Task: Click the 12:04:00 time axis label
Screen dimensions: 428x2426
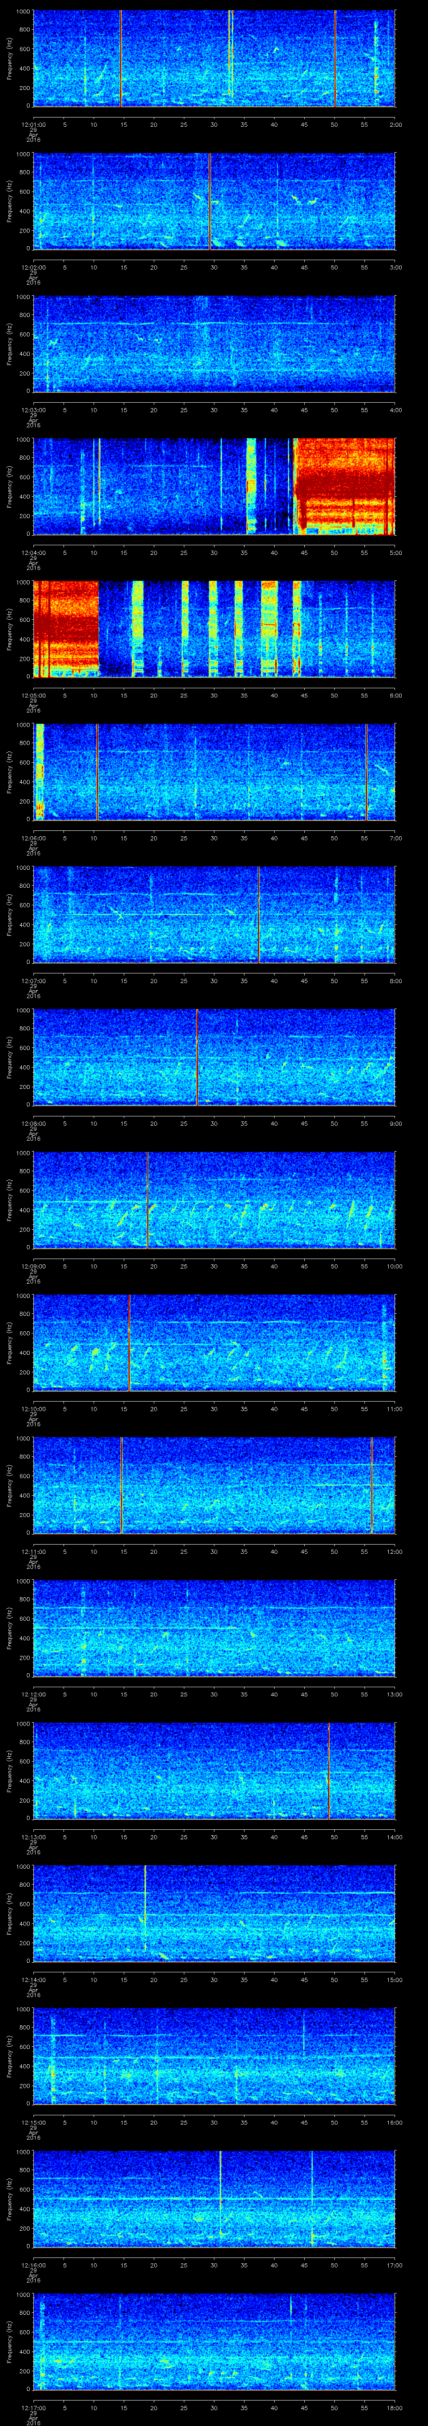Action: 33,552
